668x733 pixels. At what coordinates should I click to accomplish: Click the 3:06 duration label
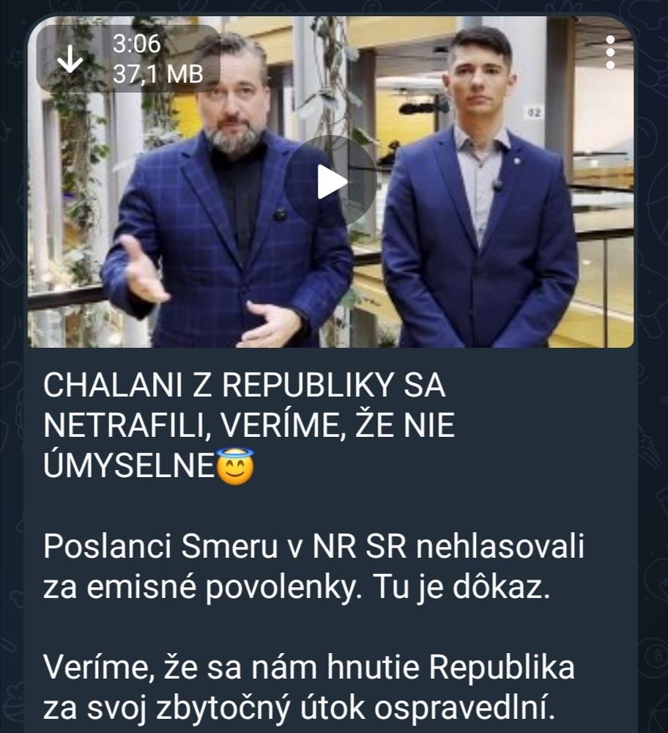[x=136, y=44]
